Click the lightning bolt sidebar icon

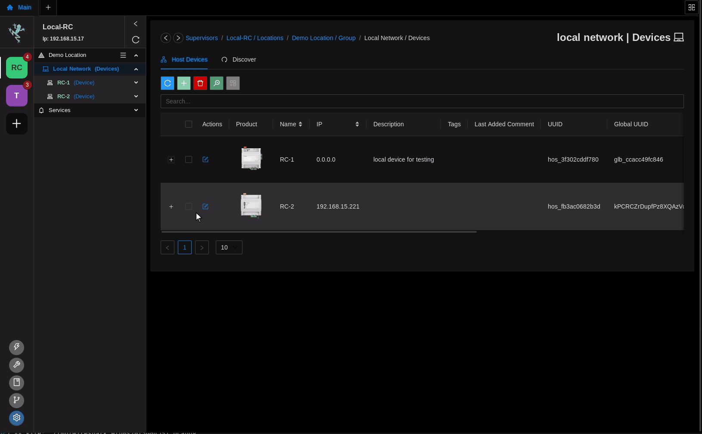coord(17,347)
